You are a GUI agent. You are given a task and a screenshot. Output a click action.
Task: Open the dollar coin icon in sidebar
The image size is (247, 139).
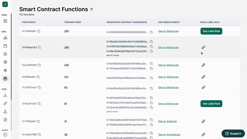point(5,54)
